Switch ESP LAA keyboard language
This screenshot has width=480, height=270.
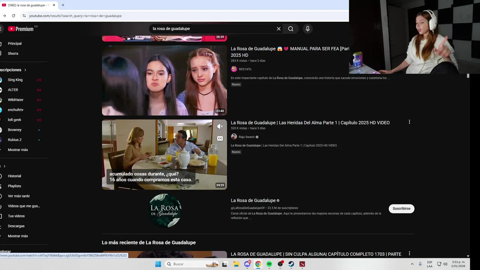[430, 264]
